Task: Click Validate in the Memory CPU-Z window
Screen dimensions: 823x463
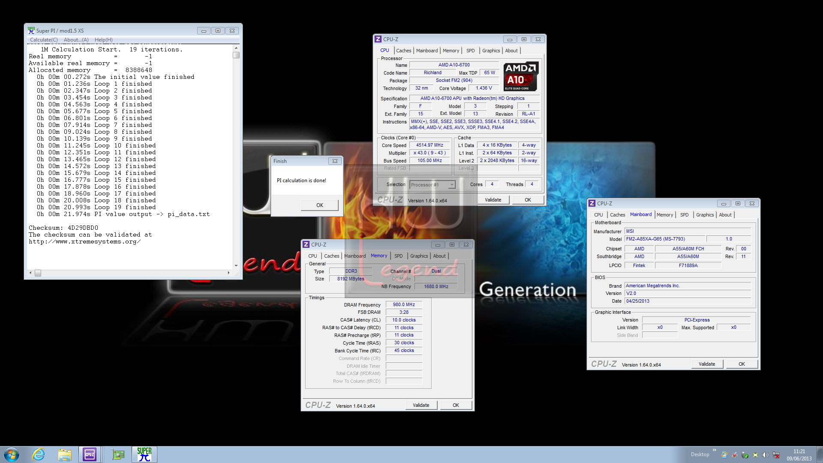Action: click(421, 405)
